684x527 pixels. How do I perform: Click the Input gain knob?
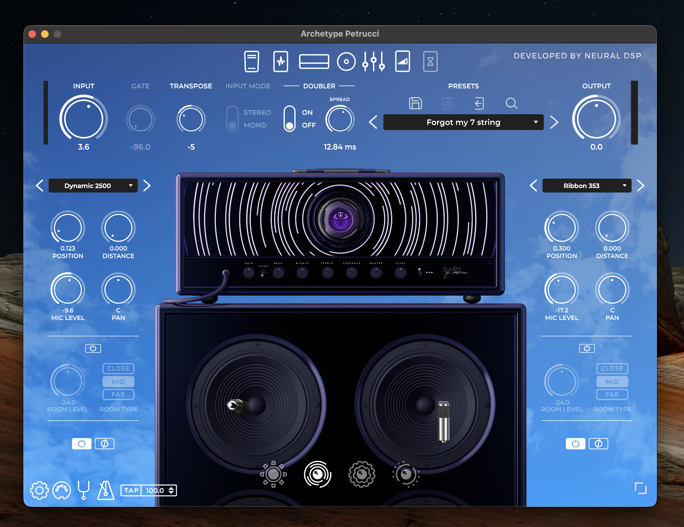[x=84, y=119]
